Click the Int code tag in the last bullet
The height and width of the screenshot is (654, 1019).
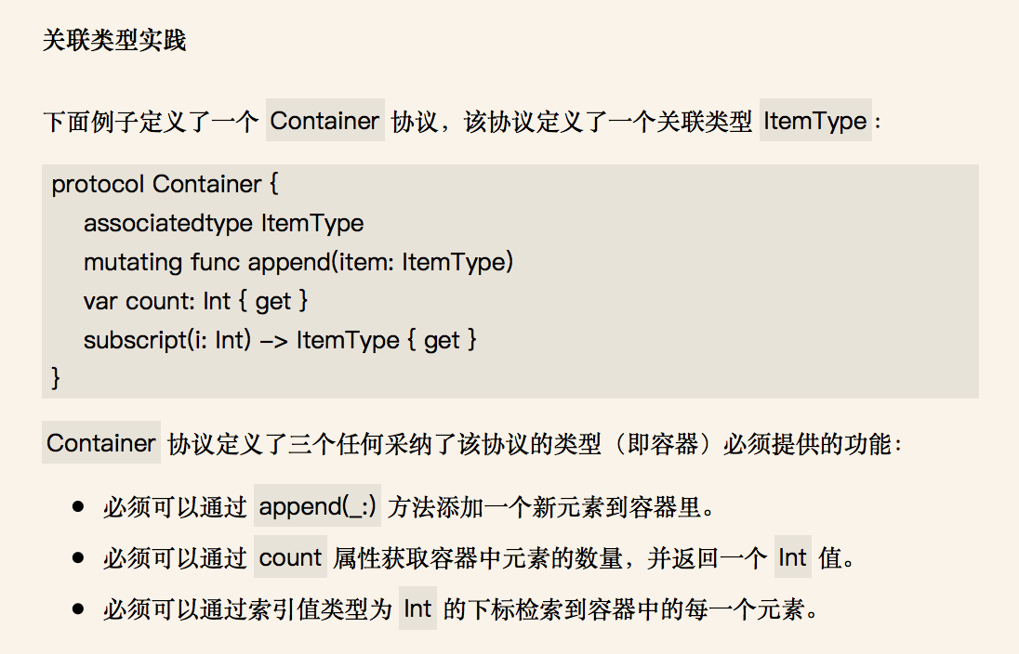click(x=417, y=608)
